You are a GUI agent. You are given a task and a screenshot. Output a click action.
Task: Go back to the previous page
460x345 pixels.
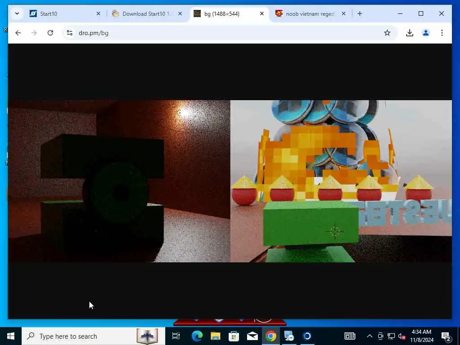pyautogui.click(x=18, y=33)
